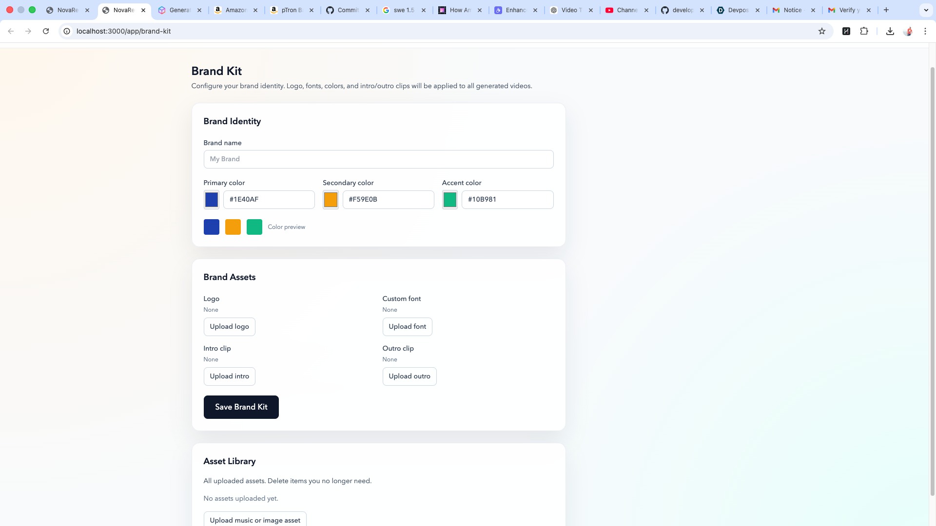Click the Upload logo button
Image resolution: width=936 pixels, height=526 pixels.
click(229, 327)
